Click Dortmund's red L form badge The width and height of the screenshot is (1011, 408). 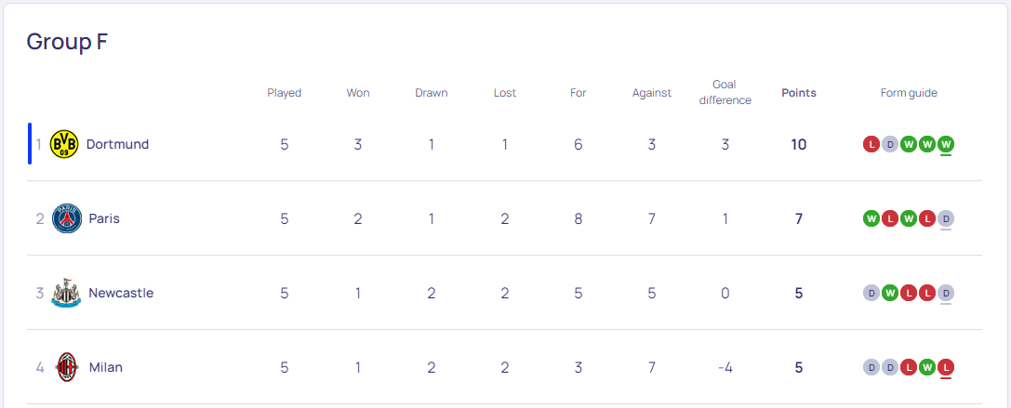[x=871, y=144]
